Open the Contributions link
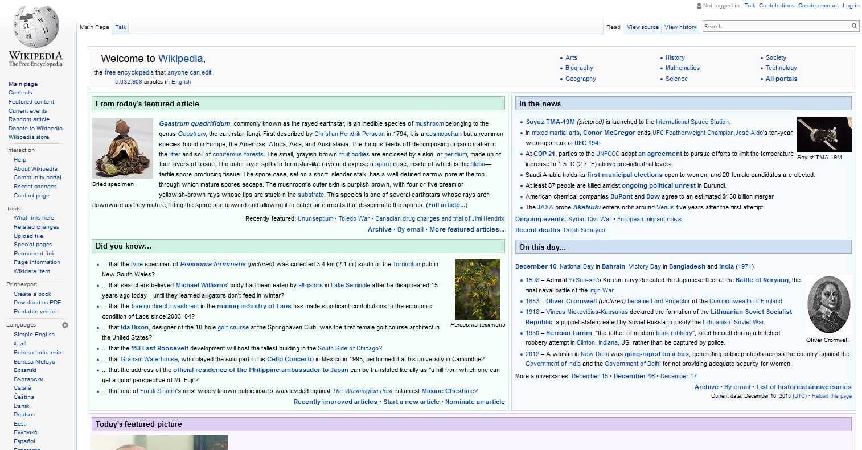The height and width of the screenshot is (450, 862). coord(777,6)
